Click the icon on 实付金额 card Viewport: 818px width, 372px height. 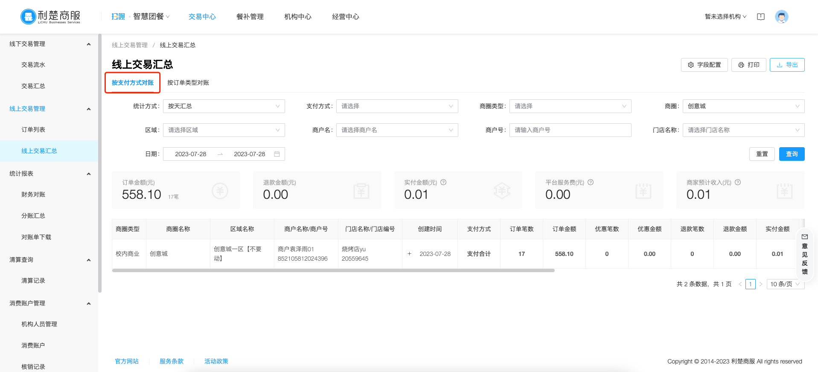pyautogui.click(x=502, y=191)
